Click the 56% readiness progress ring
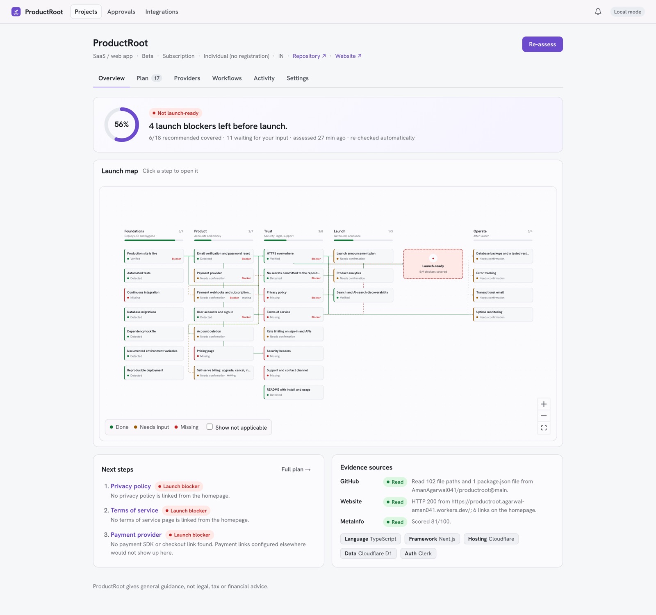 pyautogui.click(x=122, y=125)
